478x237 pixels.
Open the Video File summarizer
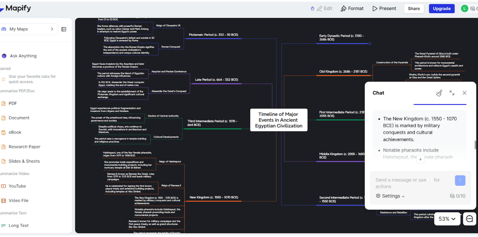point(18,200)
